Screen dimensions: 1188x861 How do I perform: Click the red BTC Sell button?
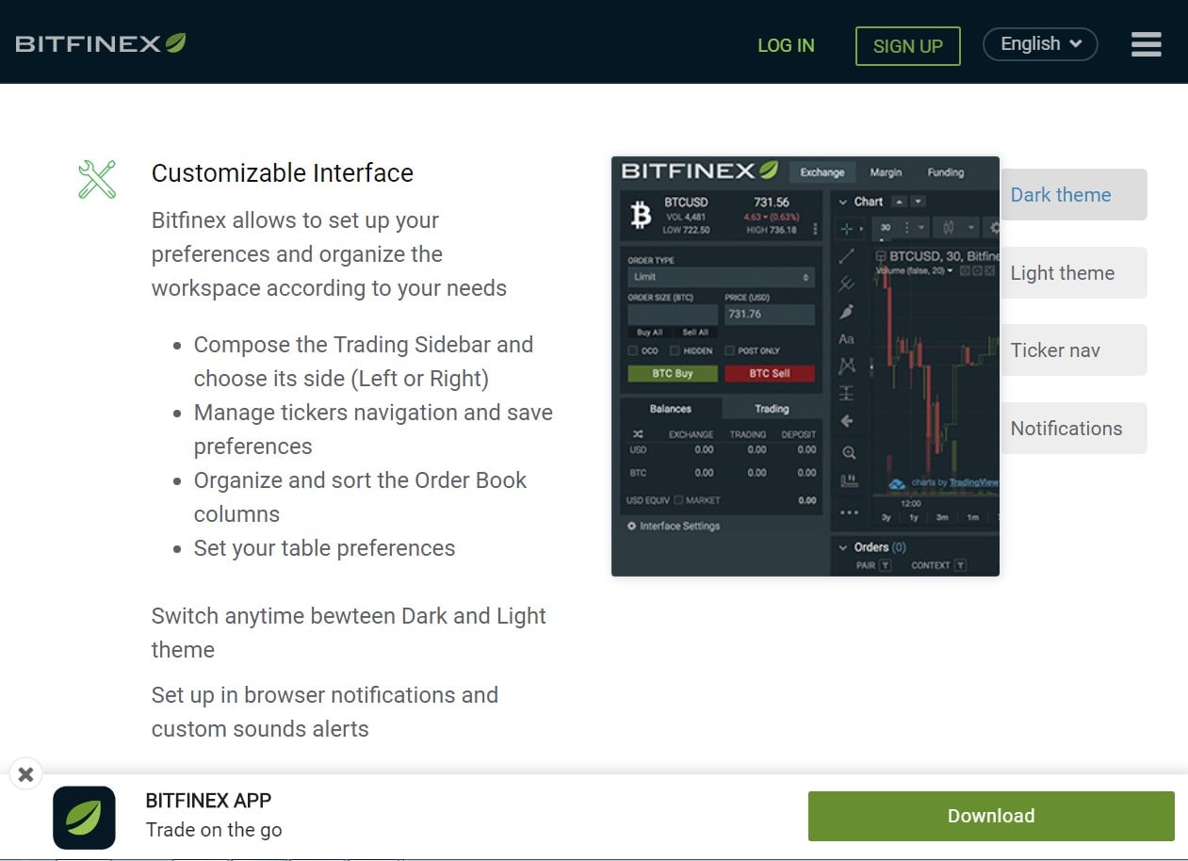tap(770, 374)
